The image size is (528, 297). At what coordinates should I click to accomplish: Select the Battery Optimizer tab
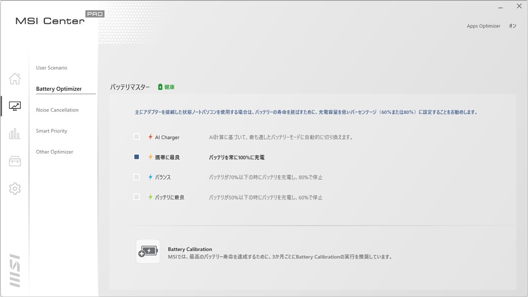point(59,89)
